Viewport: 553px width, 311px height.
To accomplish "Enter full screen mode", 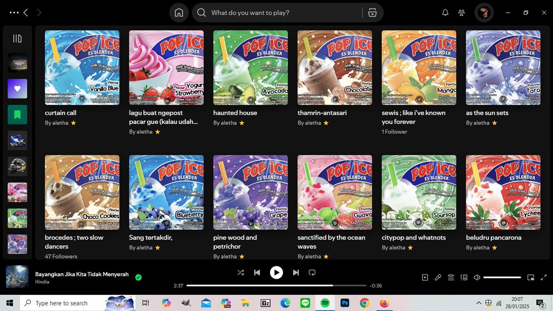I will pyautogui.click(x=544, y=277).
